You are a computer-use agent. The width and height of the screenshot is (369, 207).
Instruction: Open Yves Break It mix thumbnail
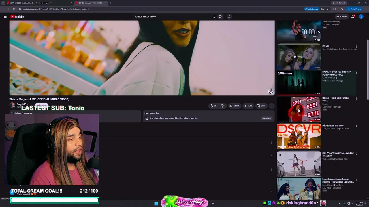tap(299, 164)
